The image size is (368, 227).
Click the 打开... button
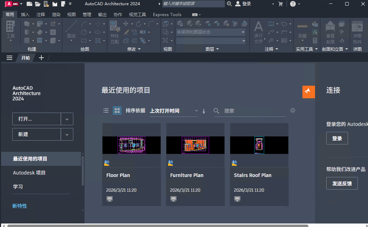pos(36,119)
